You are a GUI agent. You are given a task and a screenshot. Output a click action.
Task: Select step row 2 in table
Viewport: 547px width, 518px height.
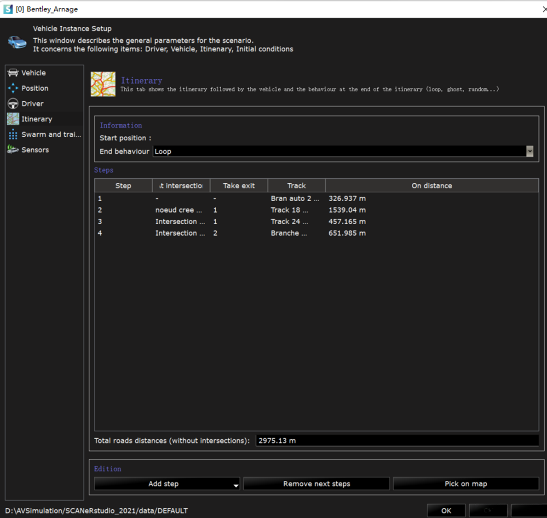(x=317, y=210)
